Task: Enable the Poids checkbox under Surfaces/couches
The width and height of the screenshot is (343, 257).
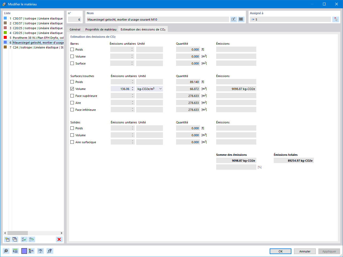Action: [72, 82]
